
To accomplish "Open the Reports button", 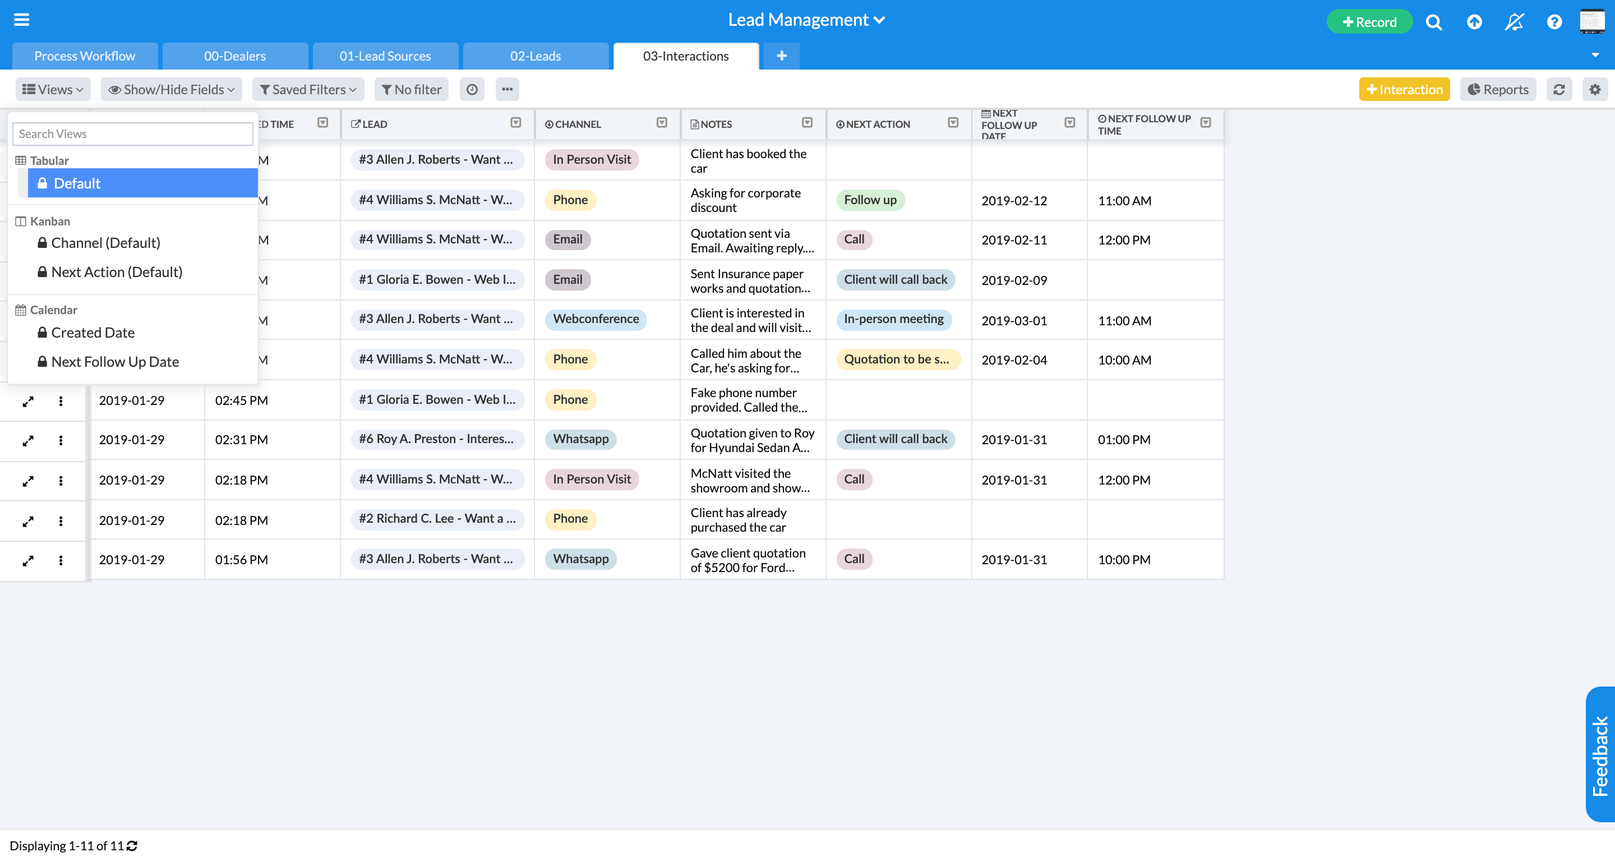I will [x=1498, y=90].
